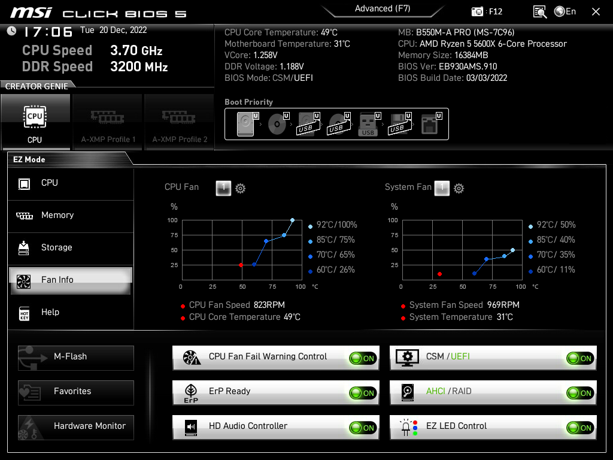Image resolution: width=613 pixels, height=460 pixels.
Task: Select System Fan number 1 button
Action: (442, 187)
